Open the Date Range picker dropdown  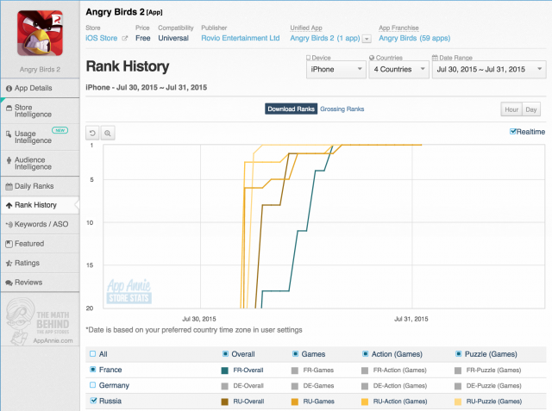tap(487, 69)
